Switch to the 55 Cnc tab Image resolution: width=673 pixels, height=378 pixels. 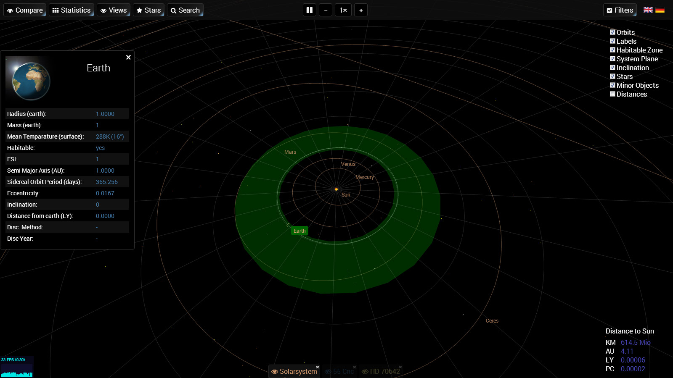click(x=339, y=371)
